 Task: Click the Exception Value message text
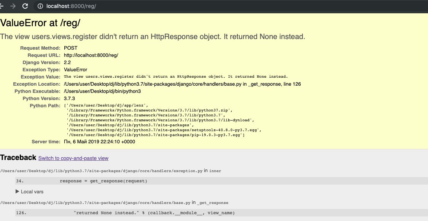click(176, 77)
